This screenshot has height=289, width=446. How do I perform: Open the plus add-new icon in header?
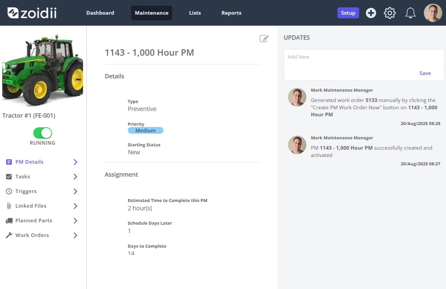click(x=371, y=13)
